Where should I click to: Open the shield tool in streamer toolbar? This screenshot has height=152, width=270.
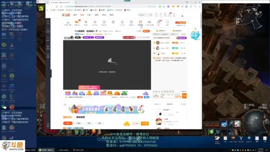point(95,22)
